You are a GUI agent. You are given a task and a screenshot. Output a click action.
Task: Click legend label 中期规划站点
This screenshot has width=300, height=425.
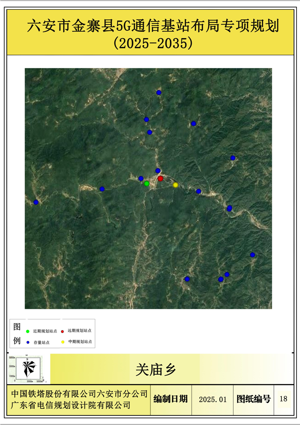click(80, 342)
